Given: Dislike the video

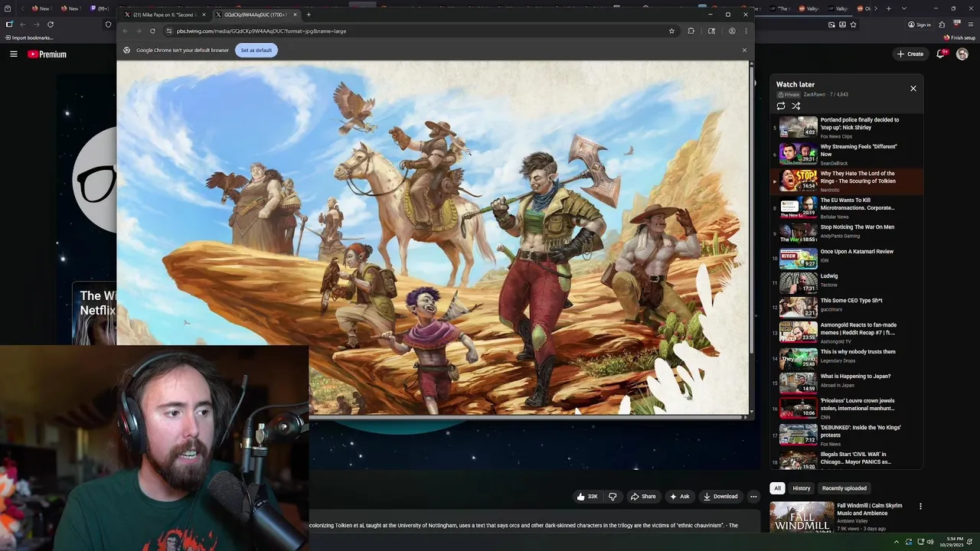Looking at the screenshot, I should [612, 497].
